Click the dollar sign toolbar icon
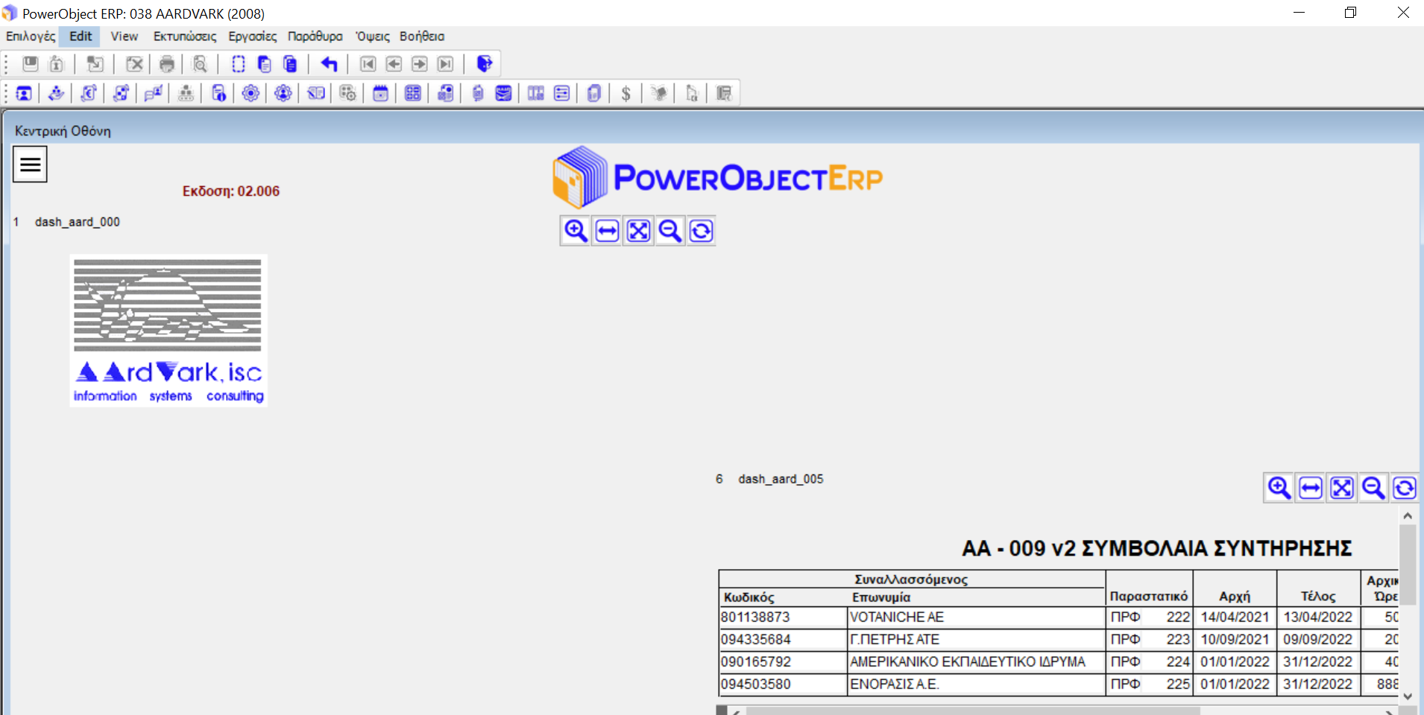 626,93
